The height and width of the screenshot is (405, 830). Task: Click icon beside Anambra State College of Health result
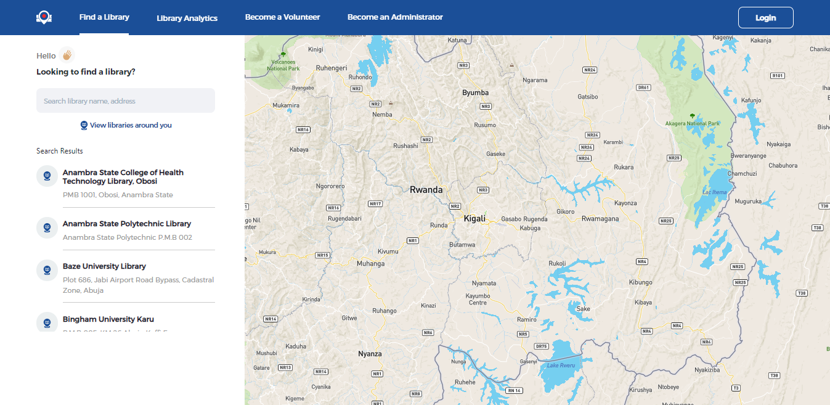click(x=47, y=176)
